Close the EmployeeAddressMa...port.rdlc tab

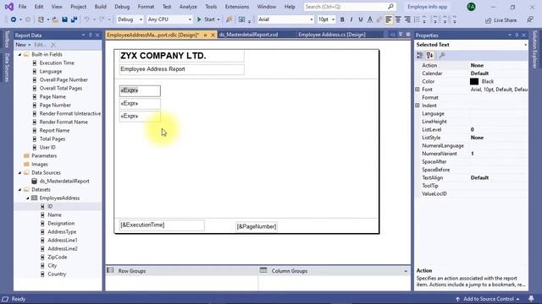[213, 35]
